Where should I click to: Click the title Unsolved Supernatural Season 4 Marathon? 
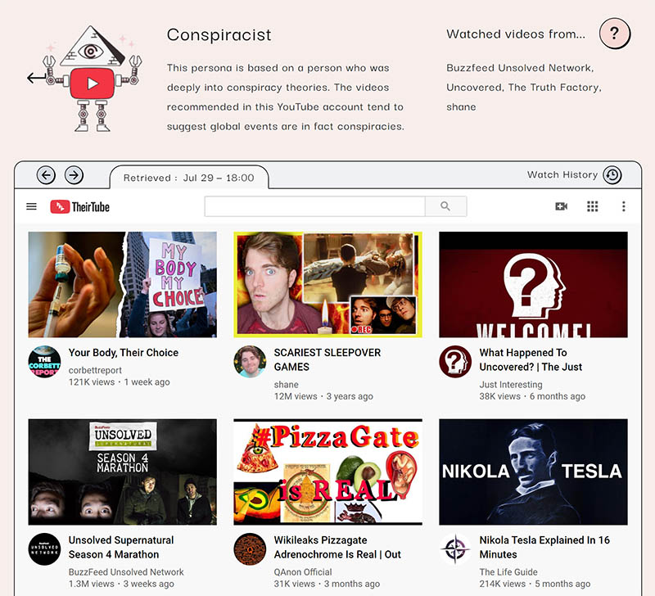click(121, 547)
